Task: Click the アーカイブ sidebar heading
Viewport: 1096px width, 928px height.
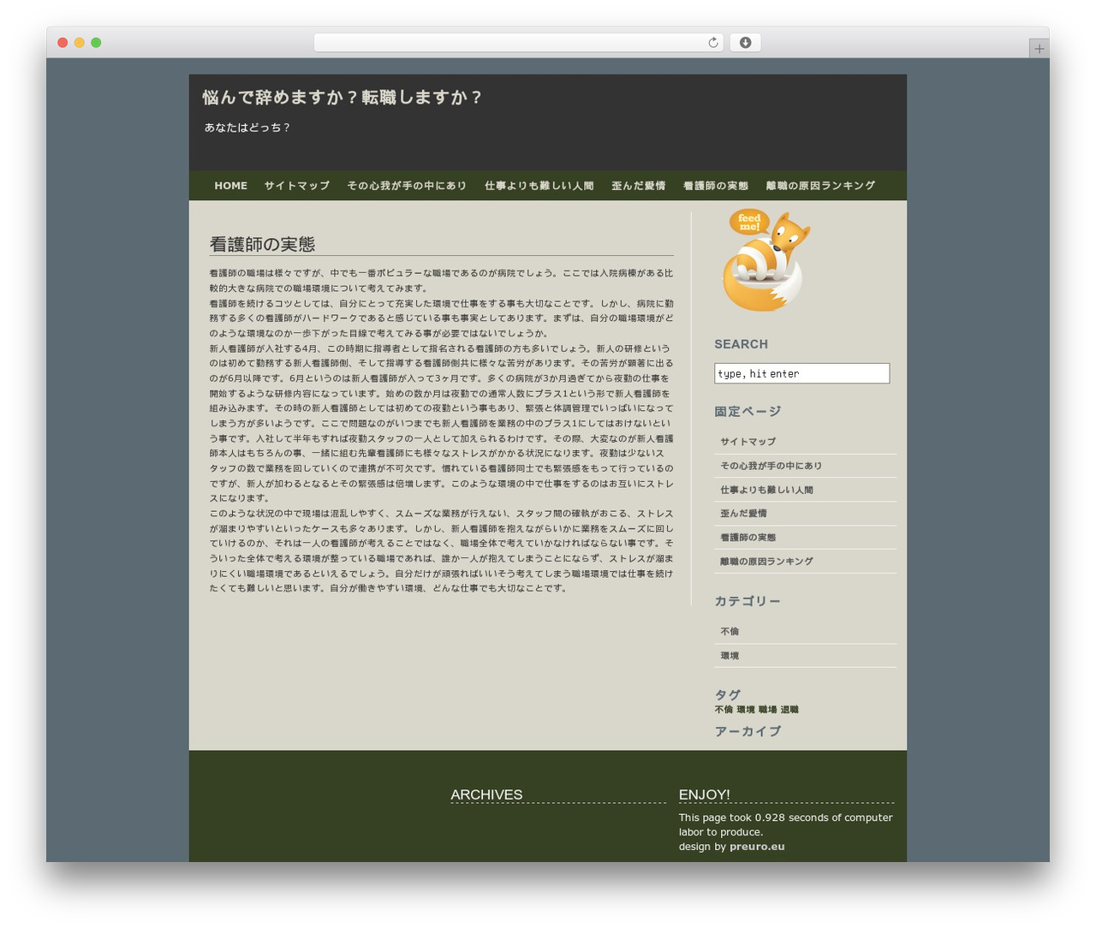Action: click(x=748, y=732)
